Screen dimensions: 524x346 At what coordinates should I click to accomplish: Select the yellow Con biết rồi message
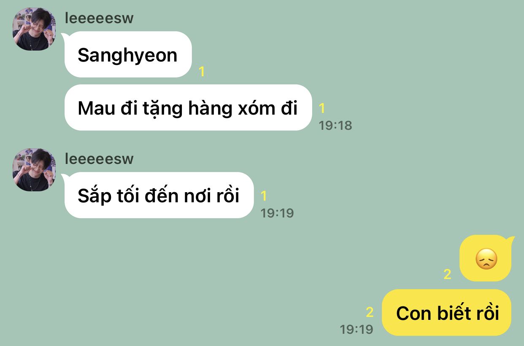[447, 313]
